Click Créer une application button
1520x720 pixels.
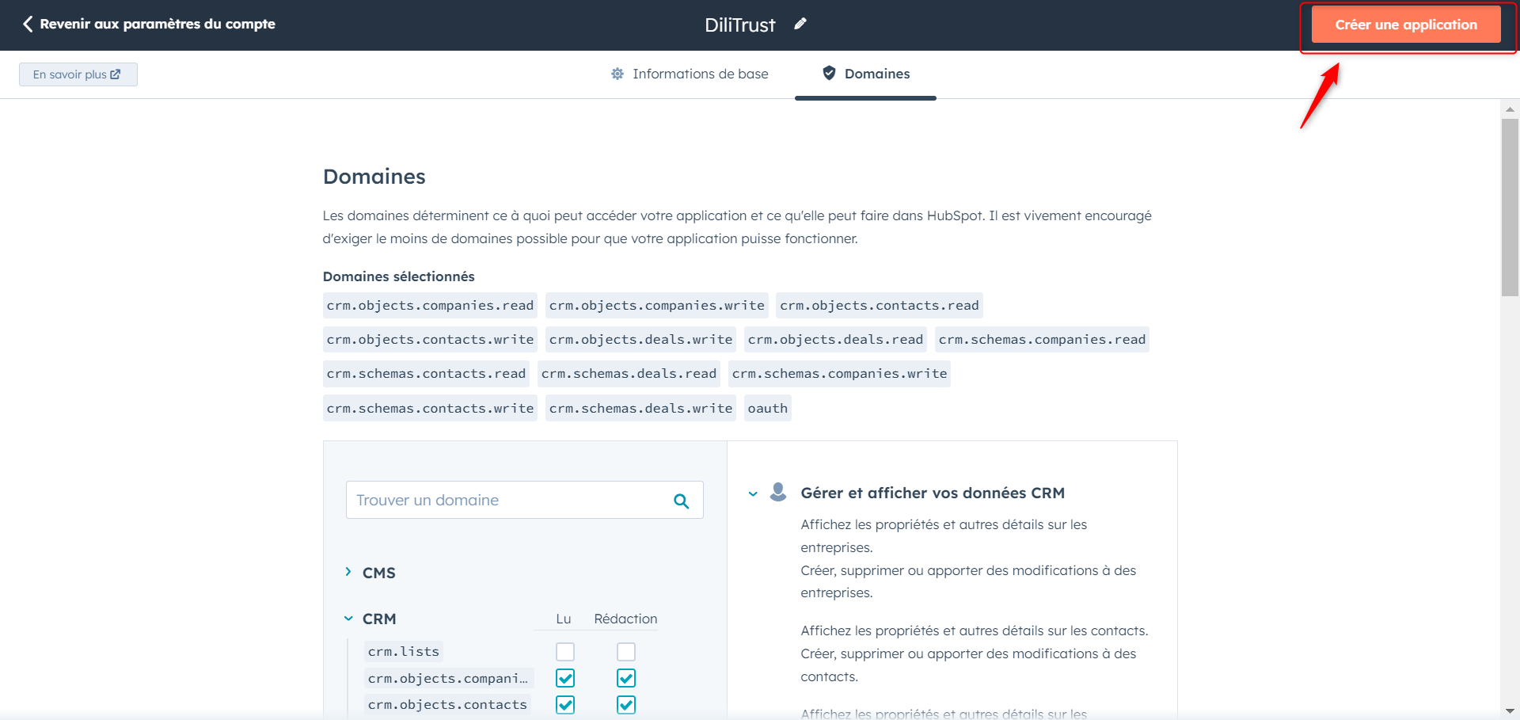(x=1406, y=25)
